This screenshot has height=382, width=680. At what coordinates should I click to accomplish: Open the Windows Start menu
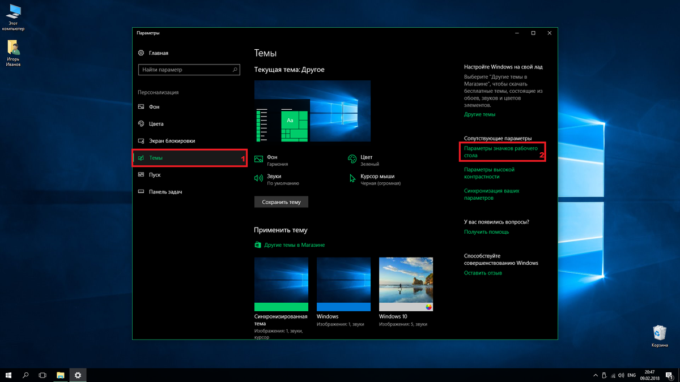[x=8, y=375]
